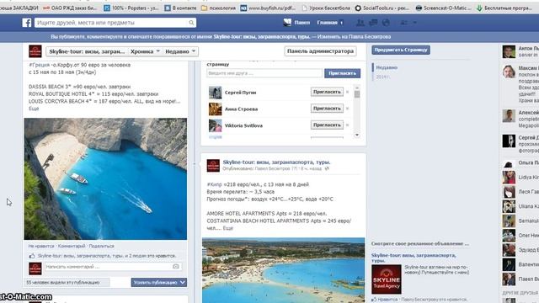Click Комментарий link under Greece post
This screenshot has width=539, height=303.
click(x=72, y=246)
